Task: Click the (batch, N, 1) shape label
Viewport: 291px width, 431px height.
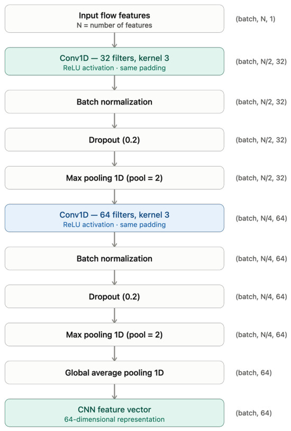Action: 255,19
